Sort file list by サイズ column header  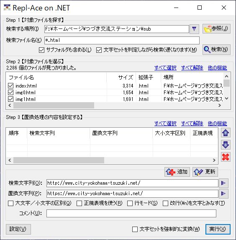point(121,77)
